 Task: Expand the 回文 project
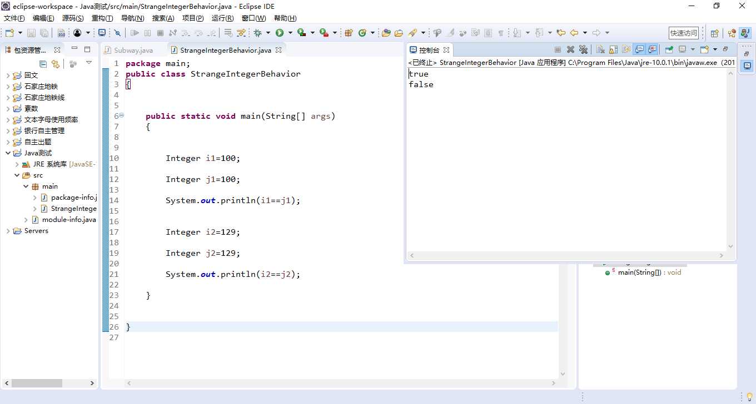tap(8, 75)
